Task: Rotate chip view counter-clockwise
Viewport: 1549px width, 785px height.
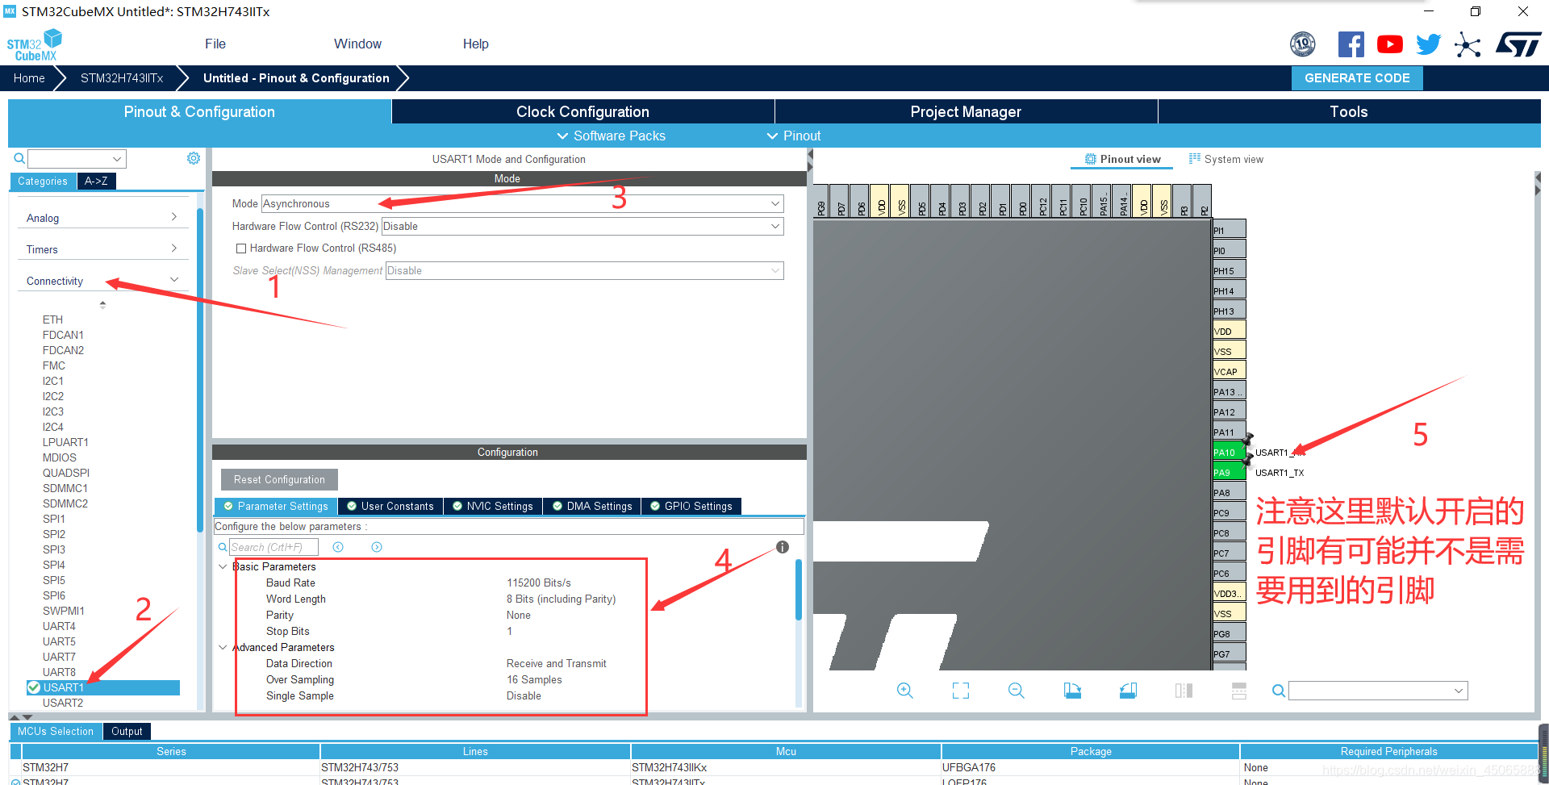Action: click(1128, 691)
